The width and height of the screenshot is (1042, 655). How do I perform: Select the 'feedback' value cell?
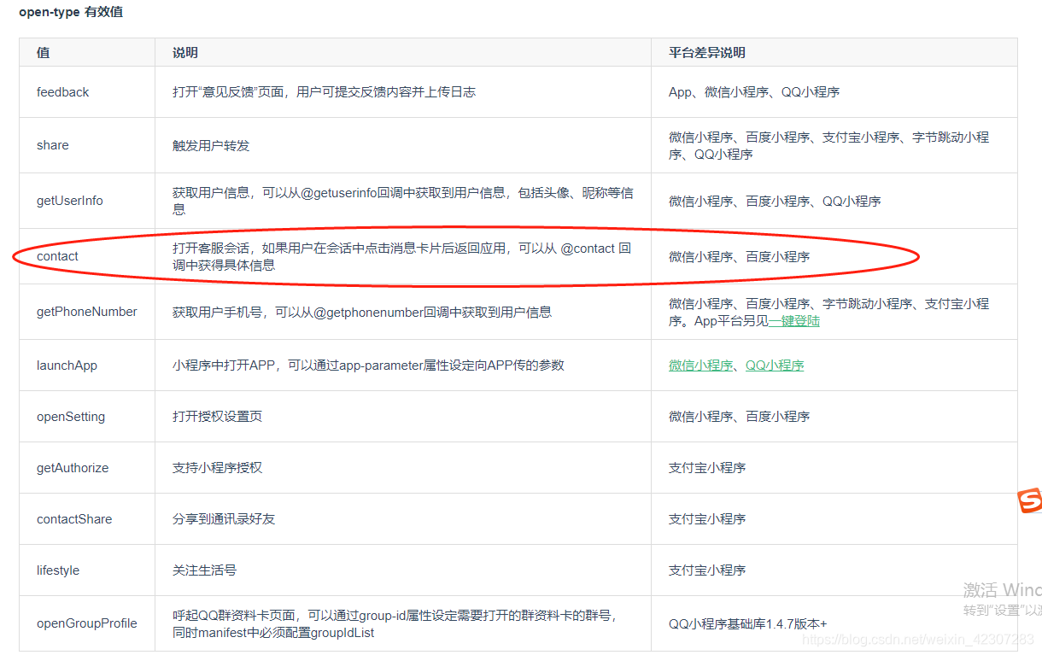click(87, 92)
